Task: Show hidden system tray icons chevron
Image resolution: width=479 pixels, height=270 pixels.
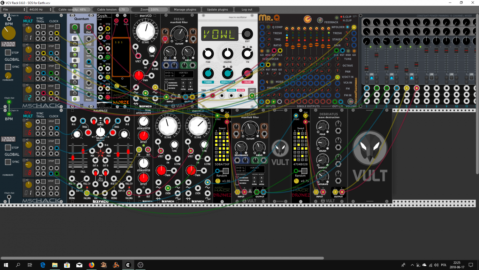Action: tap(412, 265)
